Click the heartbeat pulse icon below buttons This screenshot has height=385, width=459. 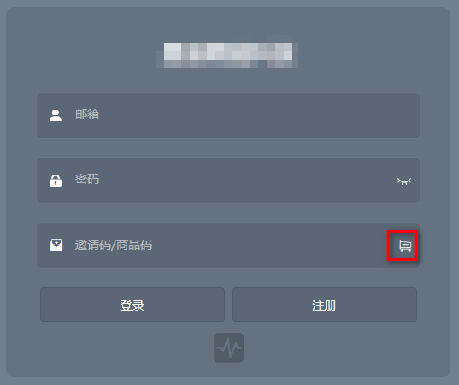tap(228, 348)
